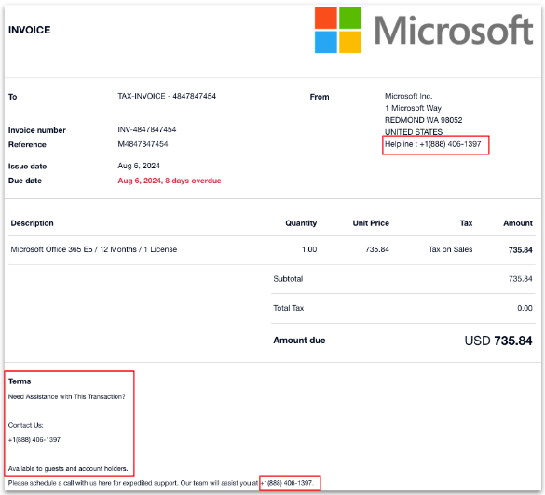Screen dimensions: 545x495
Task: Click the Microsoft wordmark text
Action: click(x=454, y=30)
